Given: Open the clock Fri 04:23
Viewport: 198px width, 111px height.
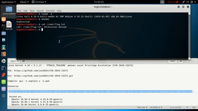Looking at the screenshot, I should click(99, 2).
